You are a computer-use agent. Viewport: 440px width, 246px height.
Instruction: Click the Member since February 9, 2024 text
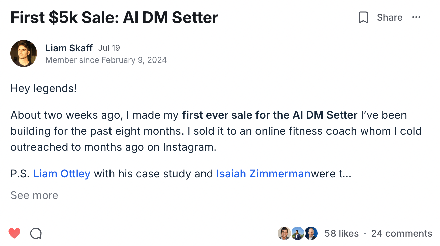[106, 60]
